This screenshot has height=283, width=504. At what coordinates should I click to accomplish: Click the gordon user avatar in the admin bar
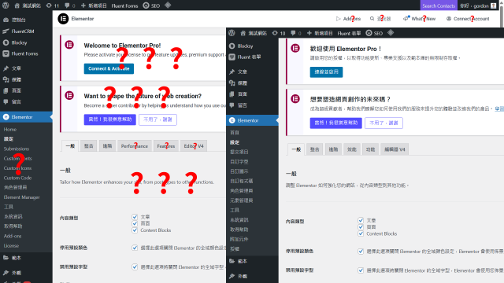pyautogui.click(x=494, y=6)
